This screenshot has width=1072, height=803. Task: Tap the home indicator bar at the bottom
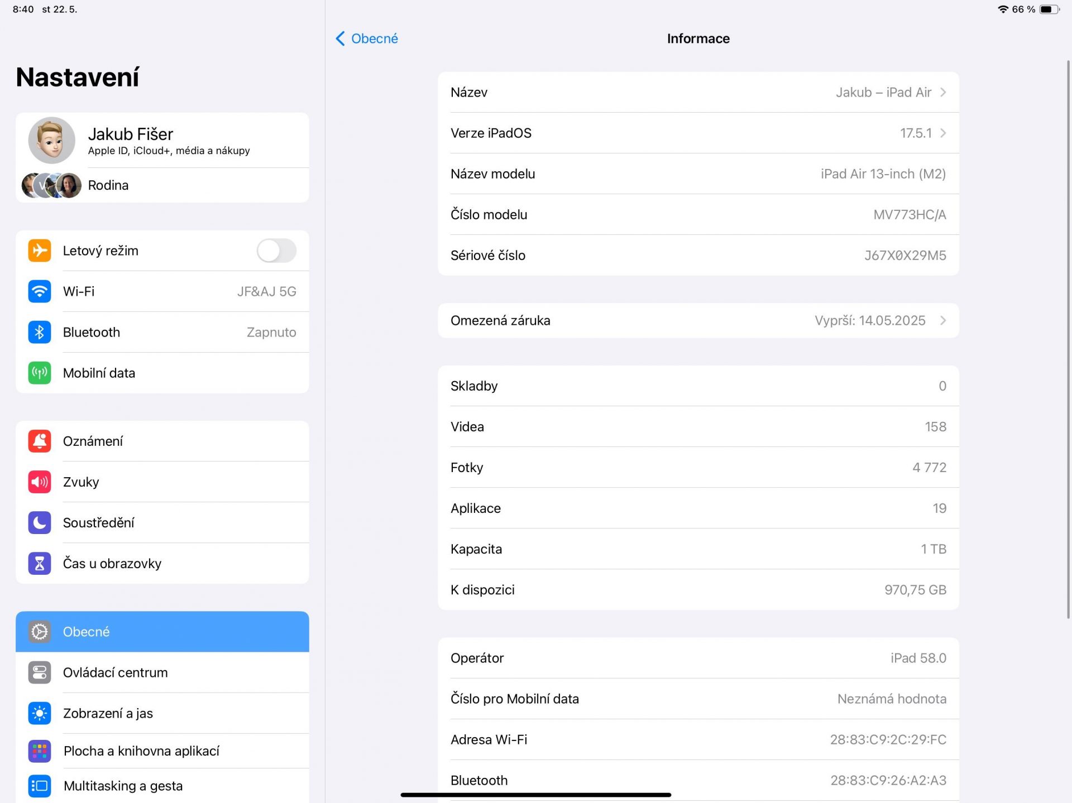535,795
